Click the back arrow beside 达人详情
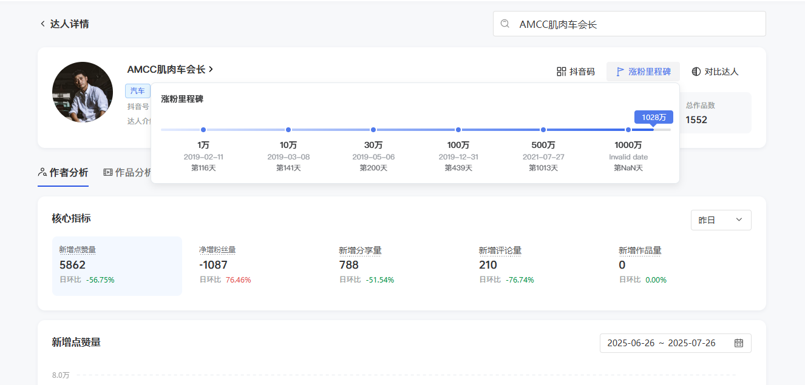 pyautogui.click(x=42, y=24)
